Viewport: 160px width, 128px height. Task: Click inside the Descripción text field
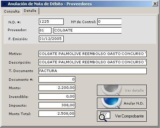coord(92,62)
